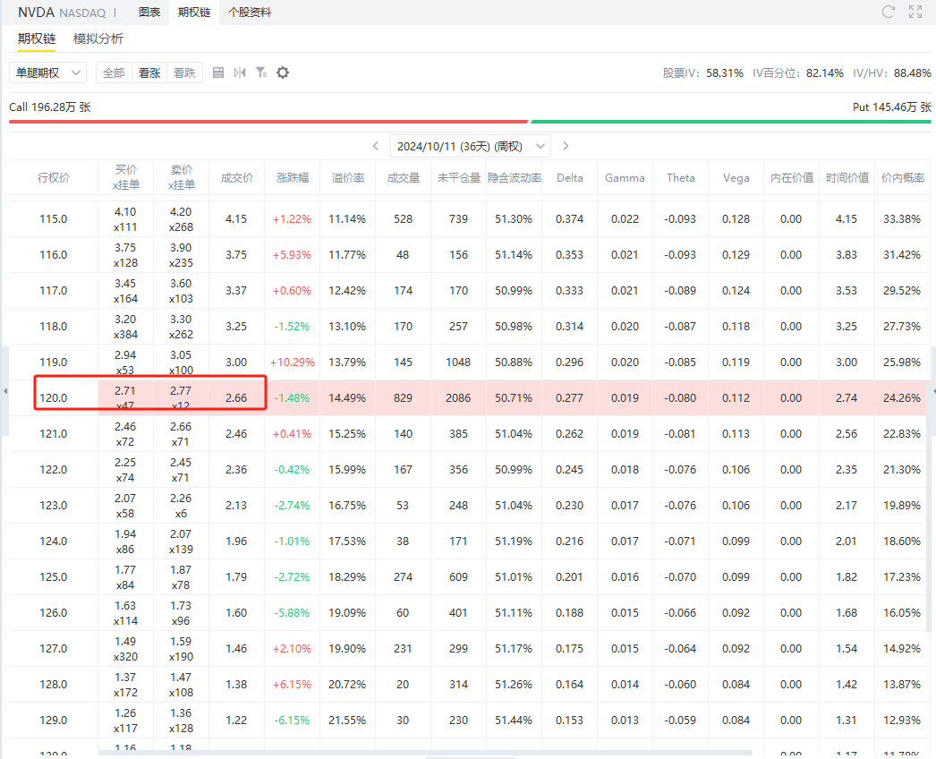Click bid price 2.71 for strike 120

coord(125,390)
